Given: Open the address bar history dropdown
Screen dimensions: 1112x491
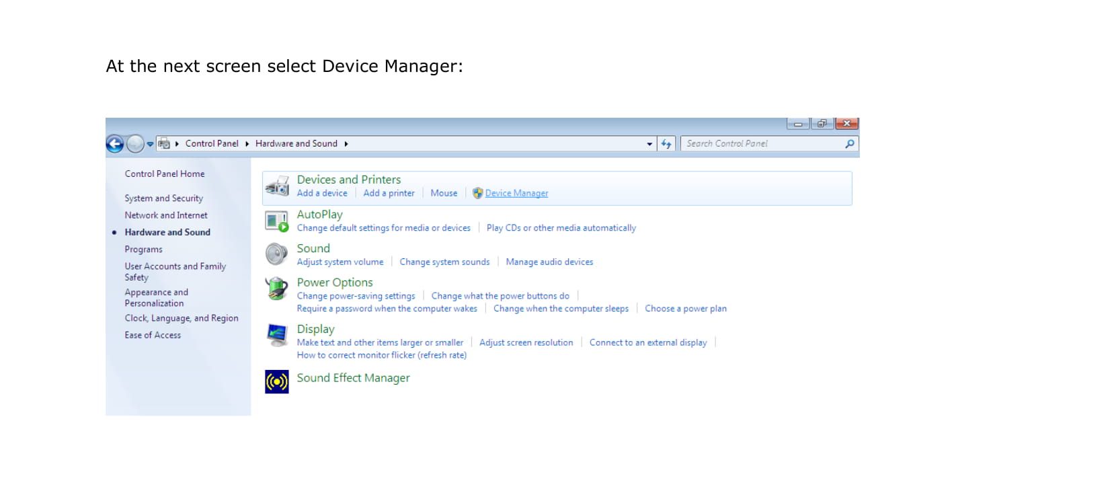Looking at the screenshot, I should 649,144.
